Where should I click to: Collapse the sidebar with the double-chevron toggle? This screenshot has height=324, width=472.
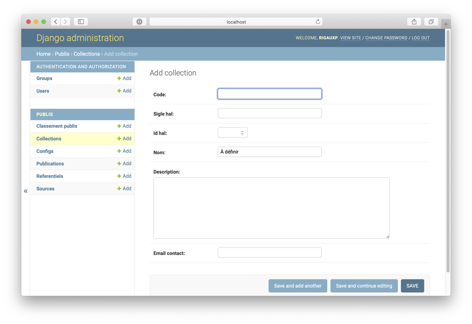26,191
